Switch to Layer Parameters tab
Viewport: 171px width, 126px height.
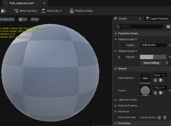(x=158, y=19)
